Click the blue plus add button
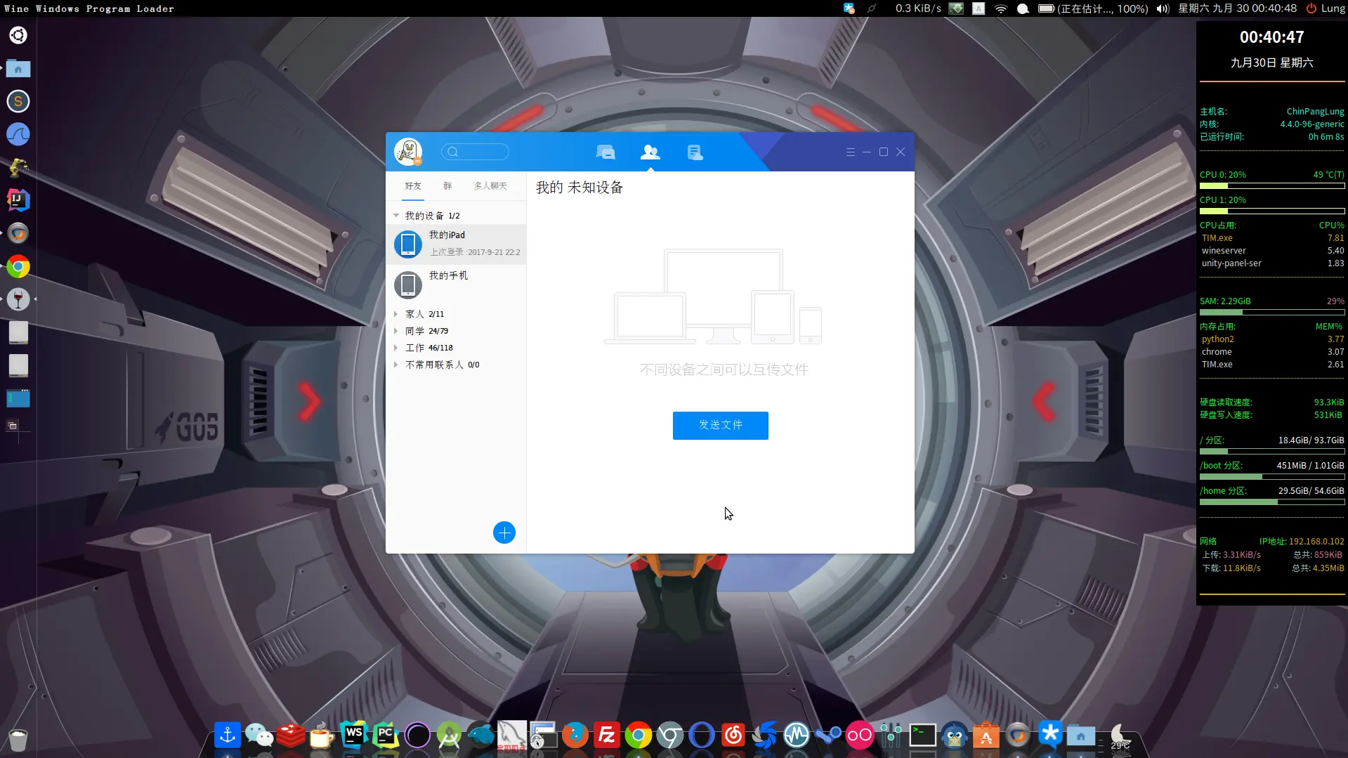Image resolution: width=1348 pixels, height=758 pixels. click(x=504, y=532)
